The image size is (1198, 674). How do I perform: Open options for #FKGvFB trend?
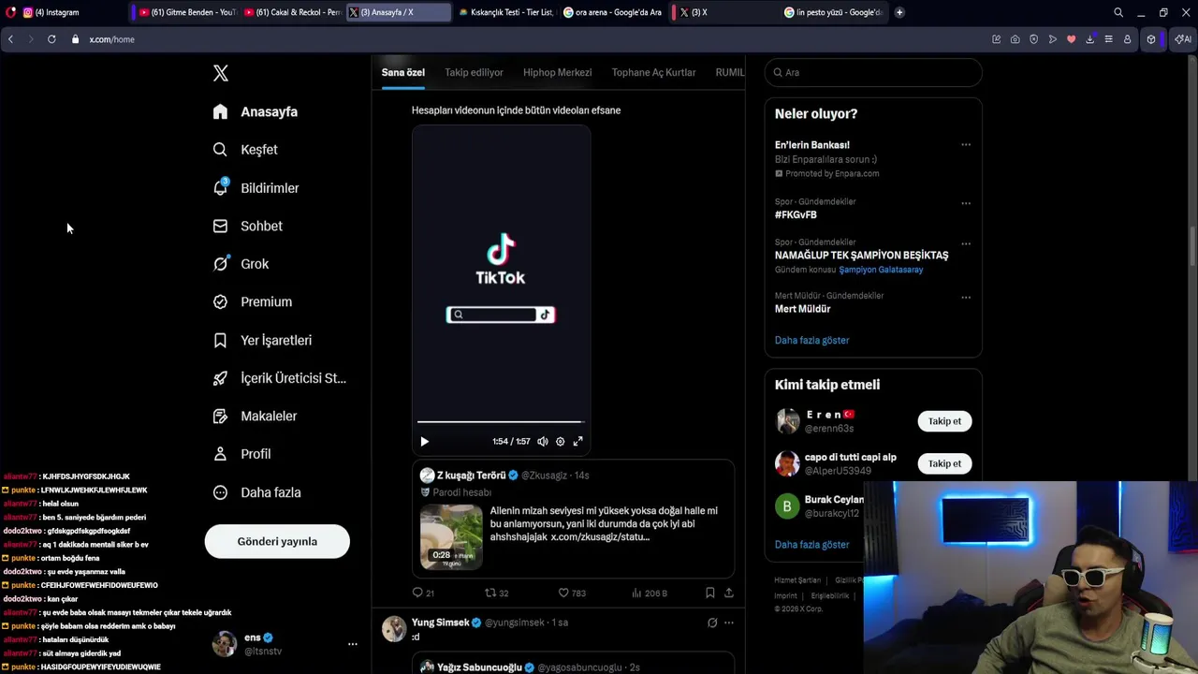pos(966,203)
